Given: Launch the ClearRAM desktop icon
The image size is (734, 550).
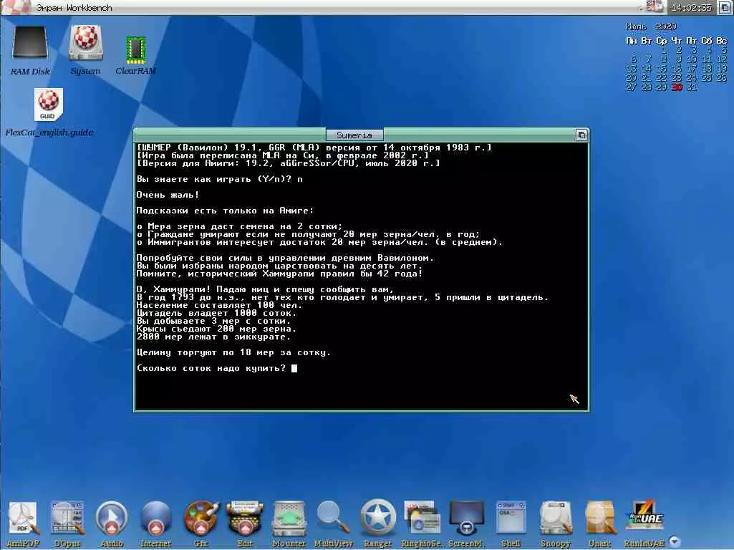Looking at the screenshot, I should click(x=136, y=50).
